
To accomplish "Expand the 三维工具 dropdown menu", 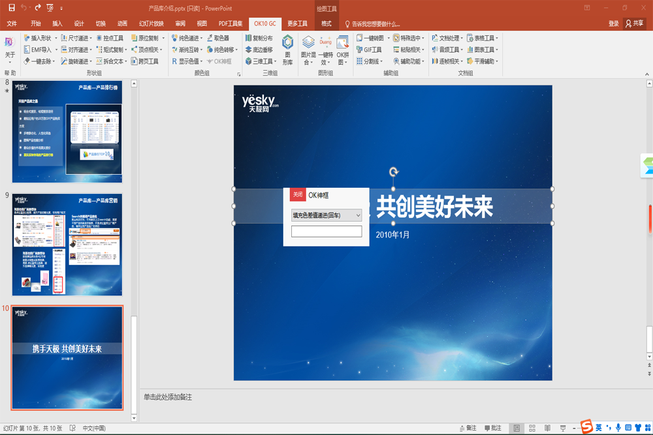I will coord(261,61).
